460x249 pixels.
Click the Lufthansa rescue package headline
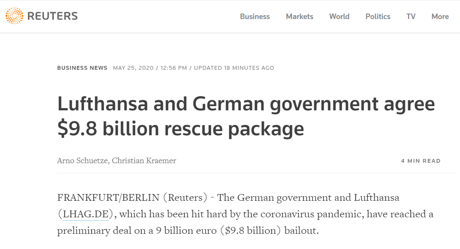[246, 116]
